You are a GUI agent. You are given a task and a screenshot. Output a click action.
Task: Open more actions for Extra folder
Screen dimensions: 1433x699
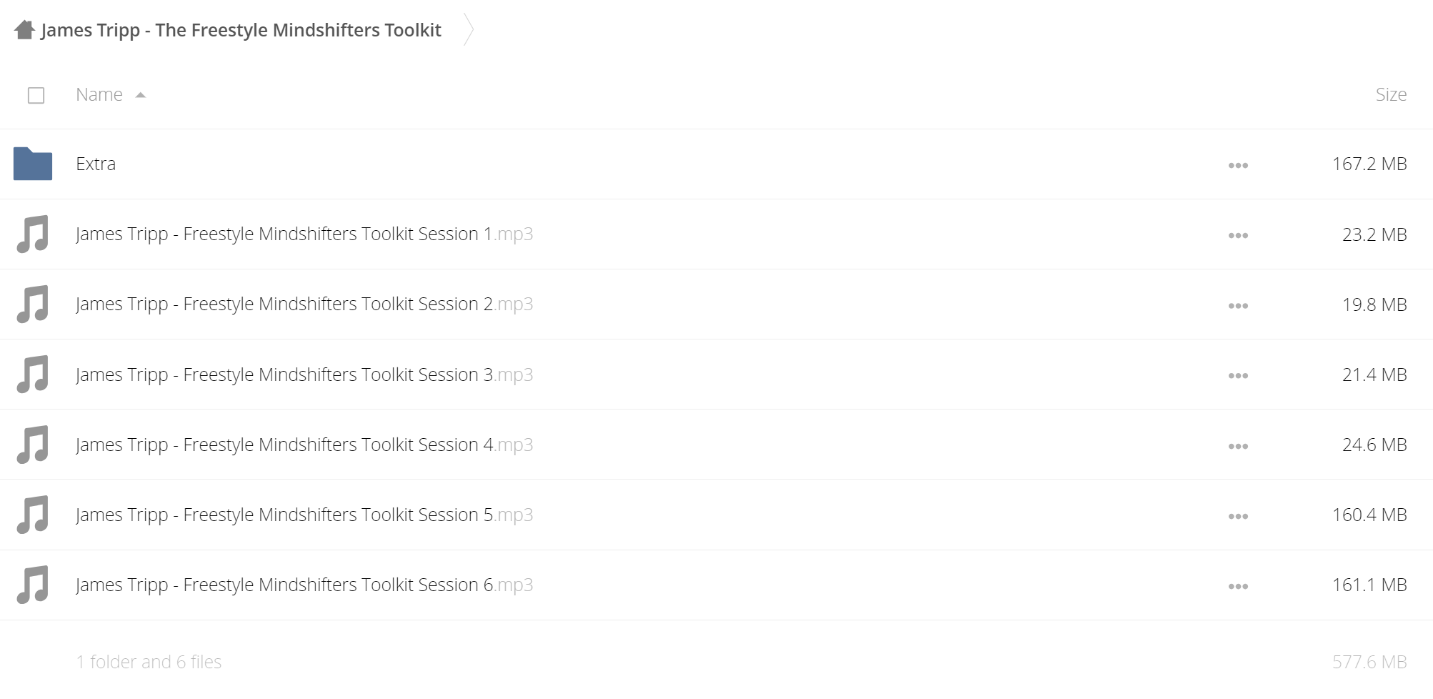(x=1238, y=165)
